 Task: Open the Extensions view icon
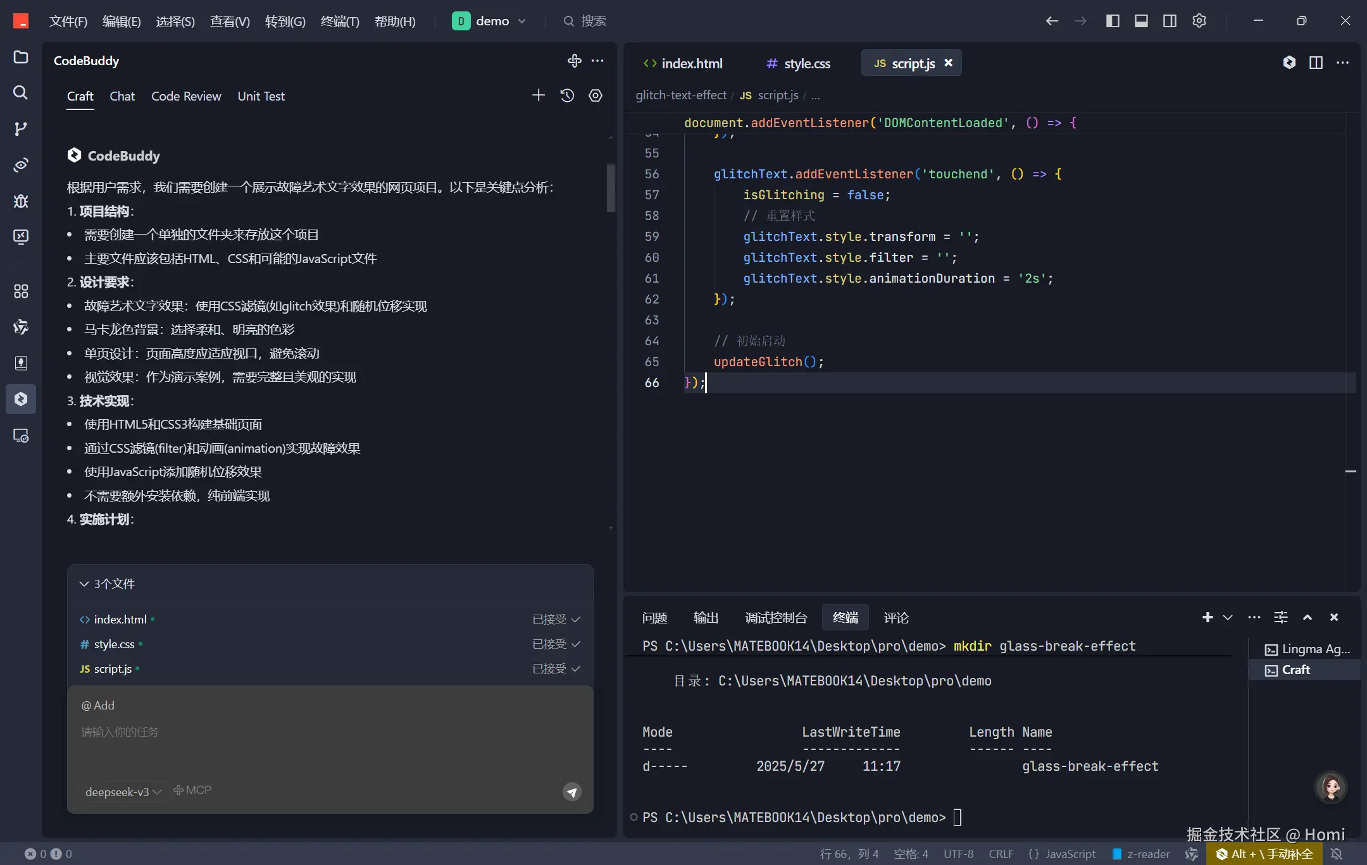[x=21, y=291]
